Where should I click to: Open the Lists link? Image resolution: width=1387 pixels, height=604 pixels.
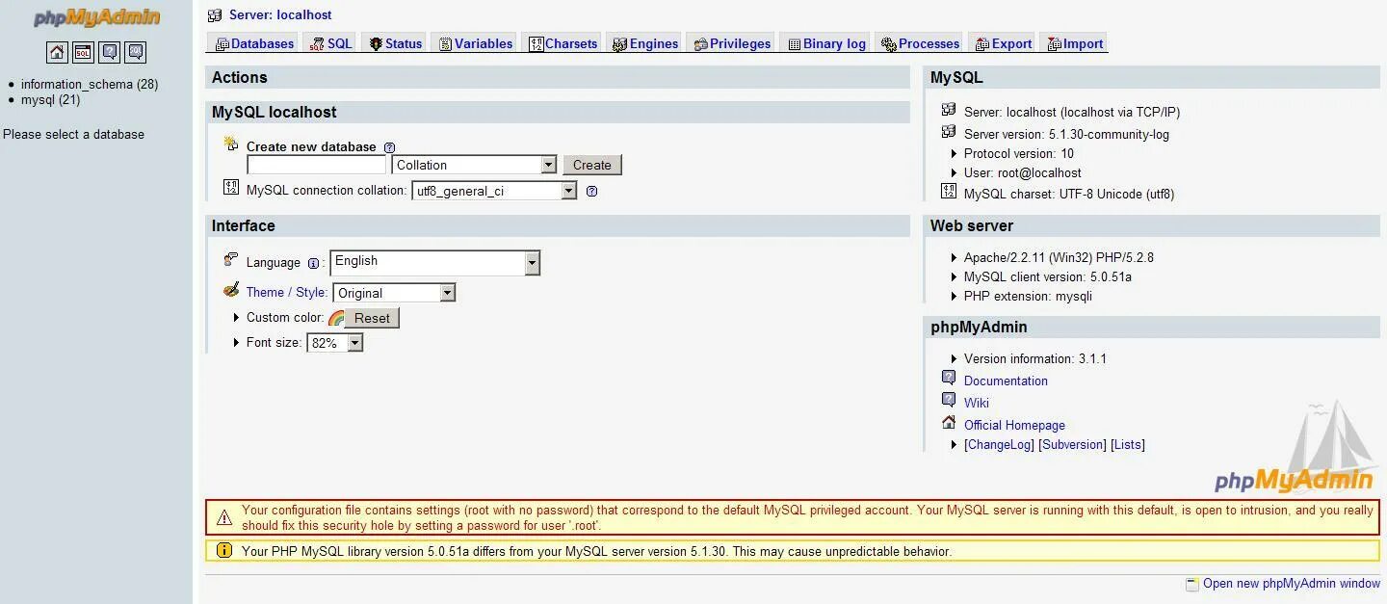point(1127,444)
